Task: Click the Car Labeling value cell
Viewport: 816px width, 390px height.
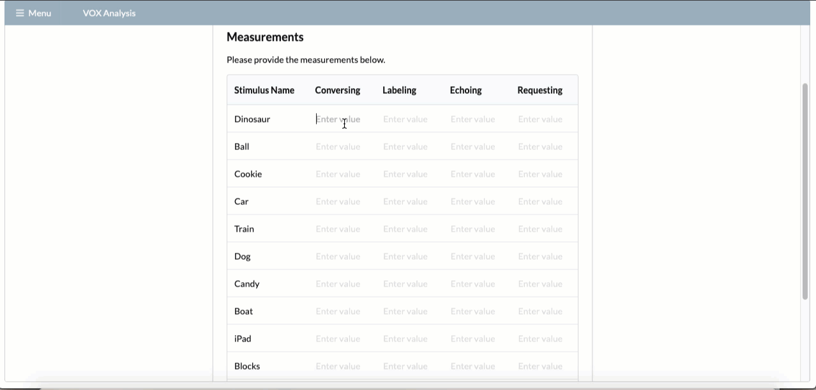Action: pyautogui.click(x=409, y=201)
